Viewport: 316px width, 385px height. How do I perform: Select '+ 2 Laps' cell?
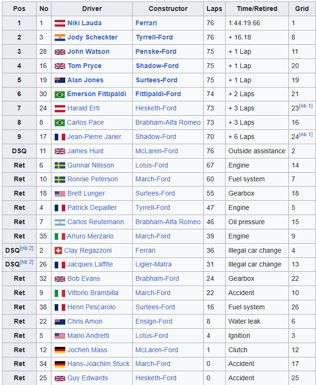point(257,94)
